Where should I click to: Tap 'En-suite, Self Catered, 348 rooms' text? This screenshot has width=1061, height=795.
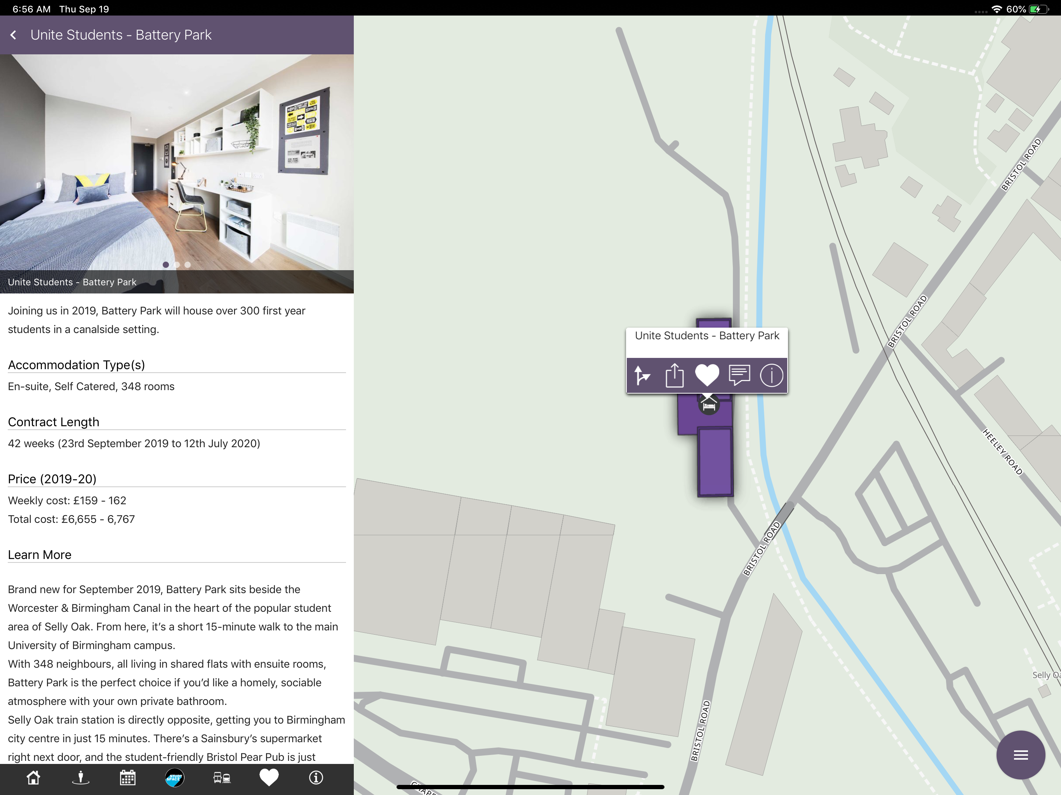point(91,387)
